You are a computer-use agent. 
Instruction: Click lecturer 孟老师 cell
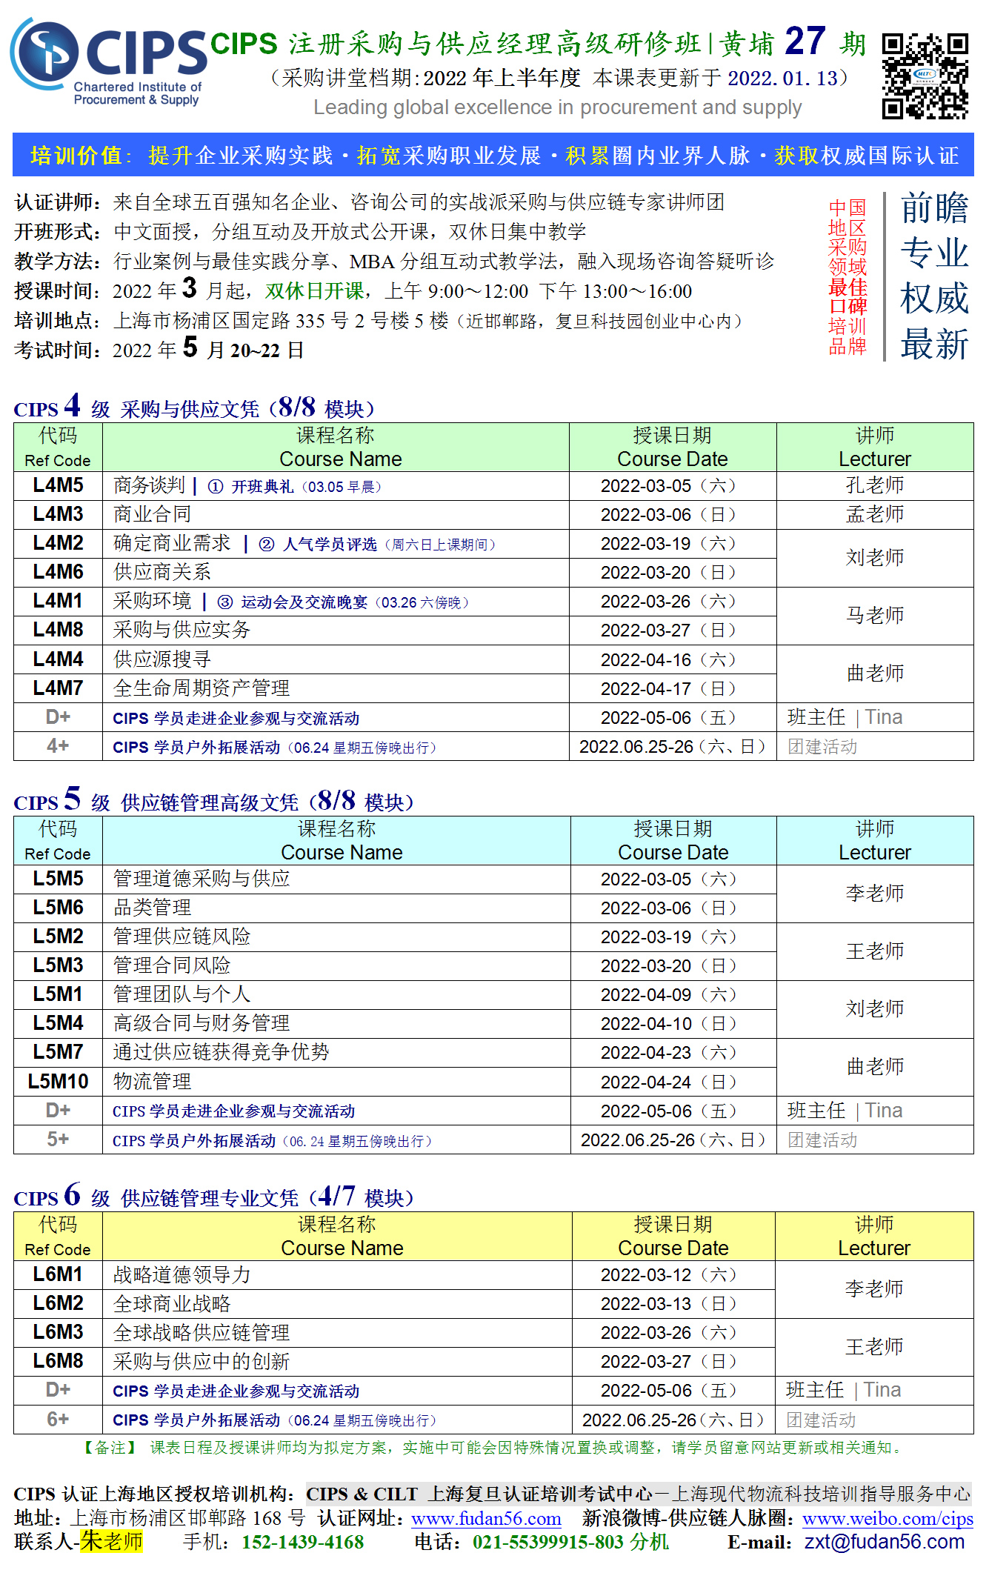pyautogui.click(x=875, y=514)
